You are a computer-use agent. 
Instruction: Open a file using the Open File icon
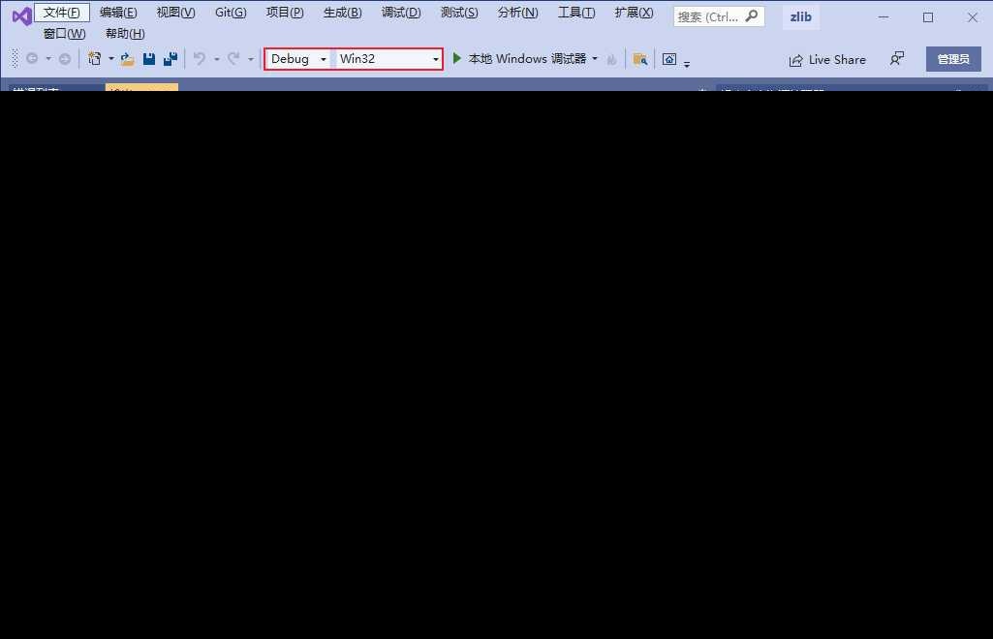[126, 58]
